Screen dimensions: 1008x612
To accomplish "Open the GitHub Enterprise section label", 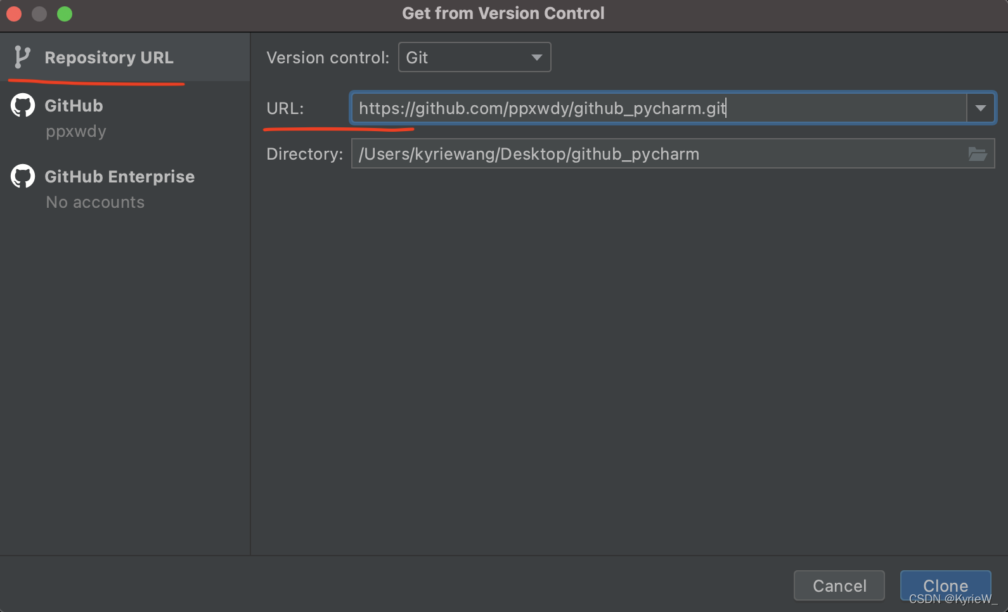I will click(x=119, y=177).
